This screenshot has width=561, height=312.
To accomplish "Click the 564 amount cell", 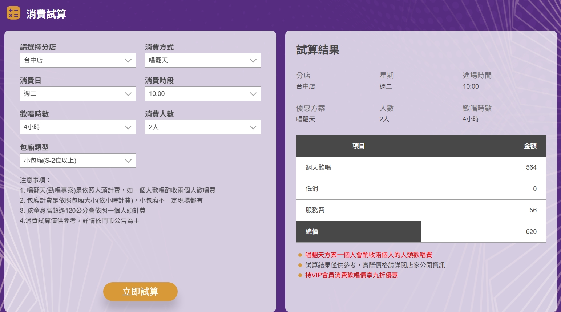I will pyautogui.click(x=483, y=167).
